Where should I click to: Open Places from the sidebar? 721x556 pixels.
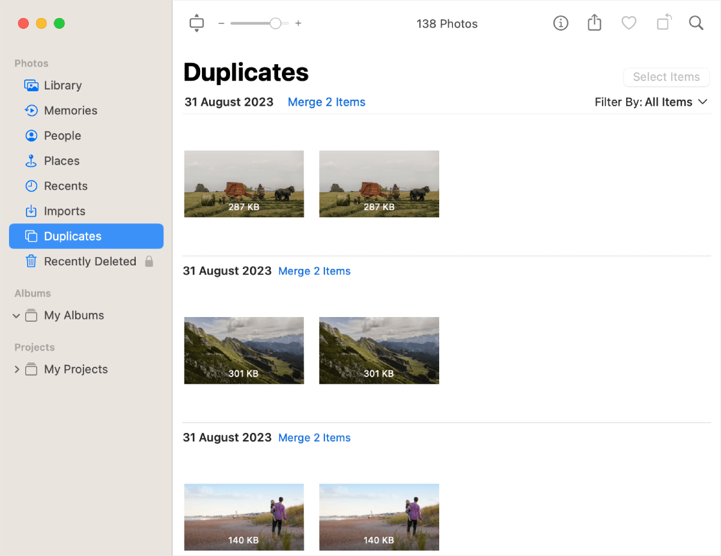point(61,160)
